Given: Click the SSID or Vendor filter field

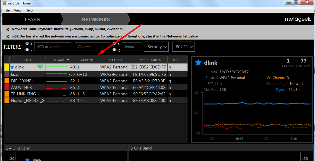Looking at the screenshot, I should click(x=53, y=47).
